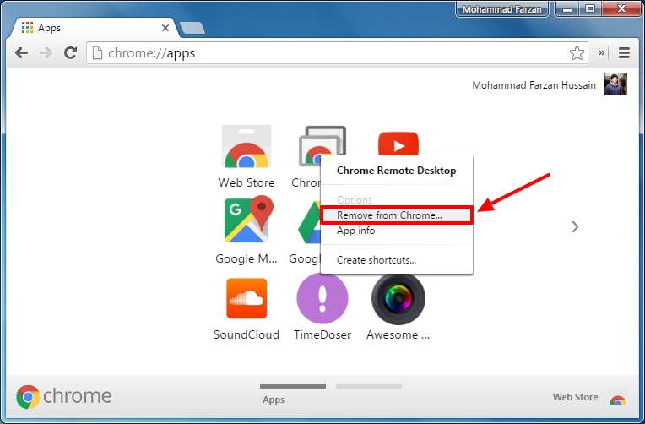Click the user profile photo thumbnail
645x424 pixels.
point(615,84)
